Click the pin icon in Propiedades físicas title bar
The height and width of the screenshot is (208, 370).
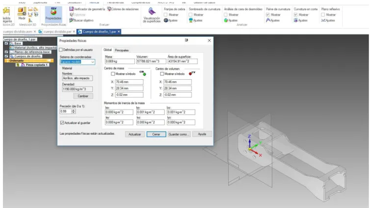coord(186,40)
